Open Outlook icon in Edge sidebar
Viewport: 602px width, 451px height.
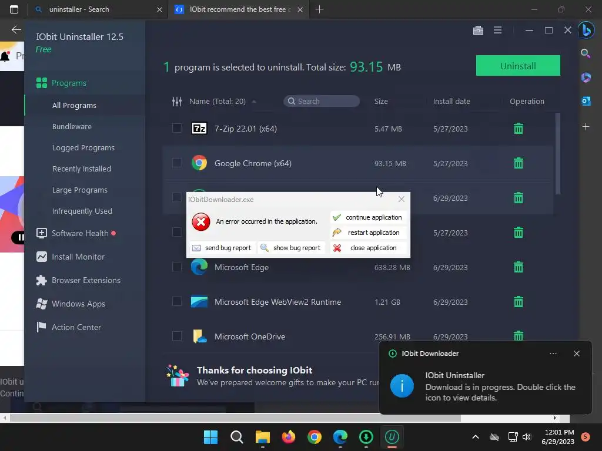pyautogui.click(x=586, y=101)
